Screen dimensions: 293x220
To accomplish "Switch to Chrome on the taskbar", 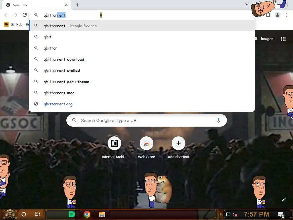I will click(x=87, y=214).
